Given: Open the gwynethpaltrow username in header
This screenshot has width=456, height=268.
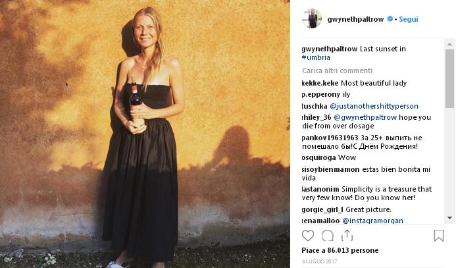Looking at the screenshot, I should [x=355, y=19].
